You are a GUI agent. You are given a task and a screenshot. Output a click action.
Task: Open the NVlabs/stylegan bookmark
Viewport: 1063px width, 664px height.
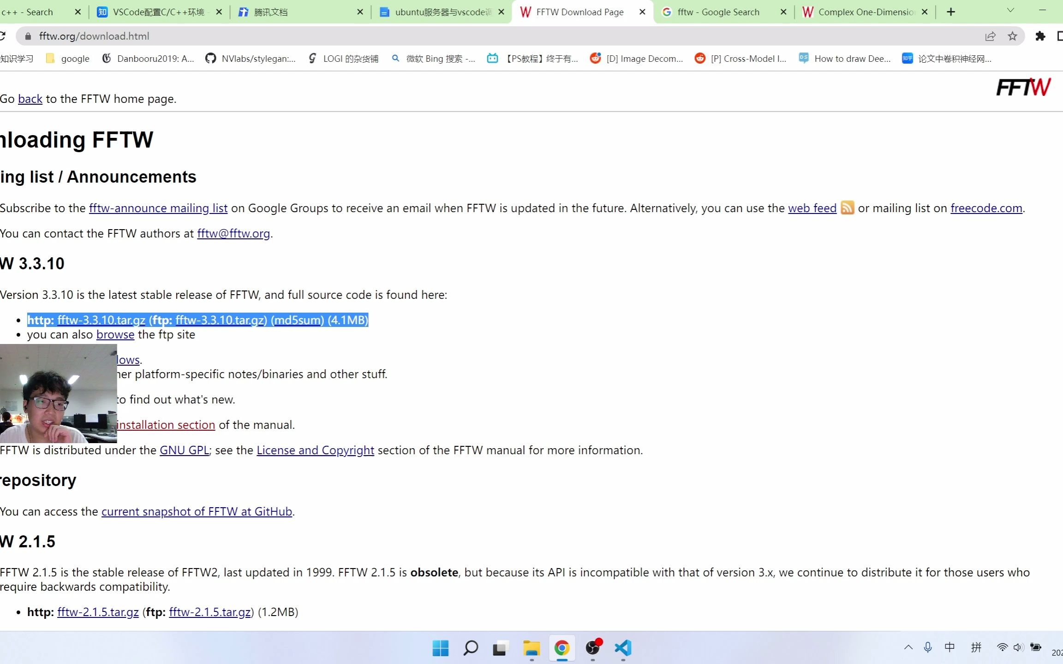click(251, 59)
